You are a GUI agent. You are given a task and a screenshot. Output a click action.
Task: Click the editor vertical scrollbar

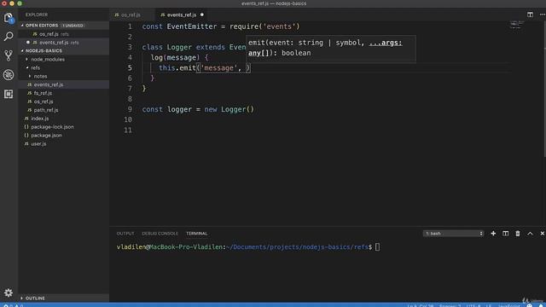click(544, 89)
